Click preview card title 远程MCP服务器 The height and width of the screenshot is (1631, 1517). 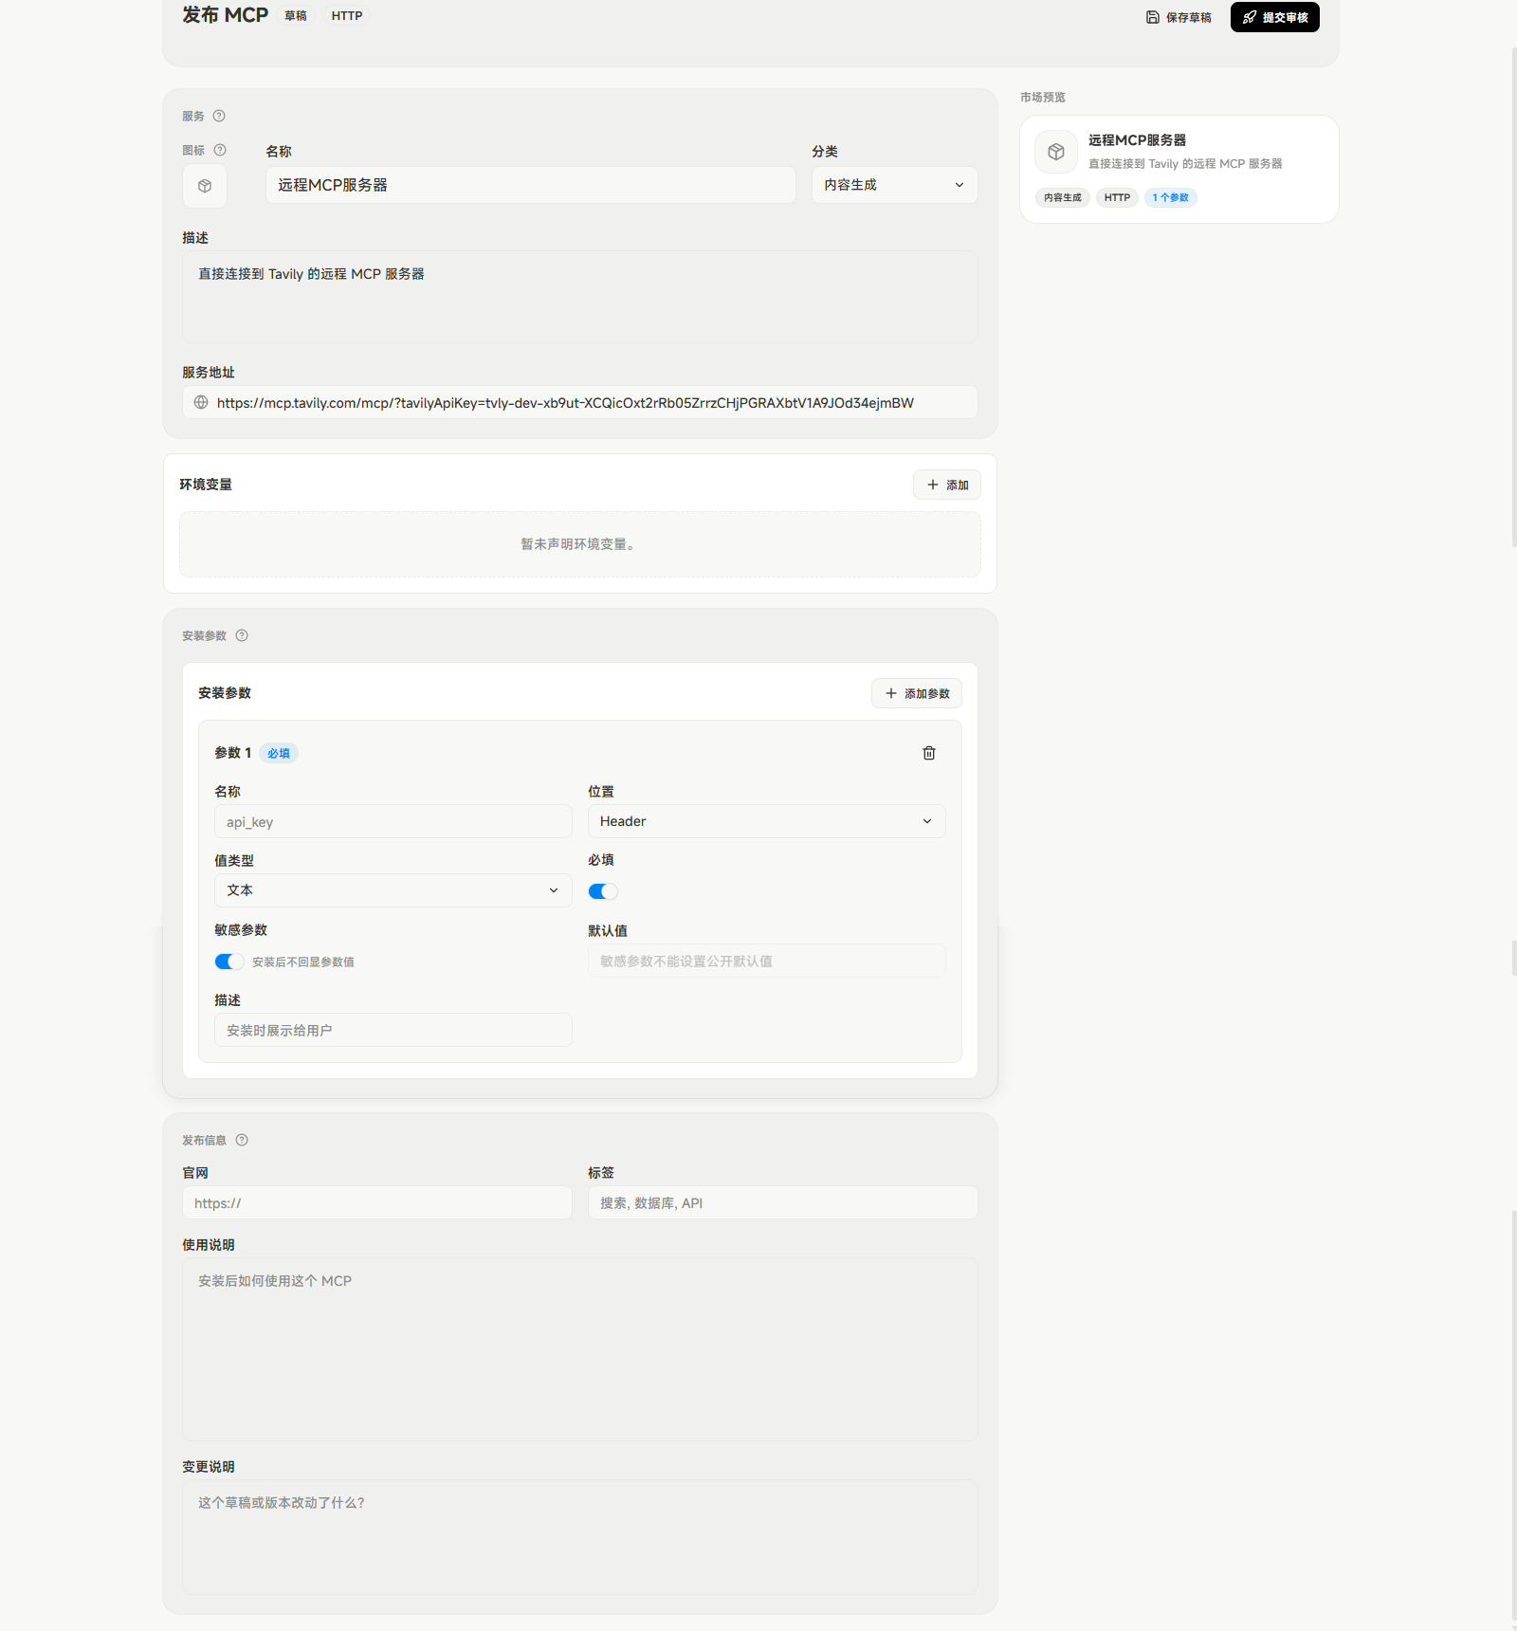tap(1137, 139)
